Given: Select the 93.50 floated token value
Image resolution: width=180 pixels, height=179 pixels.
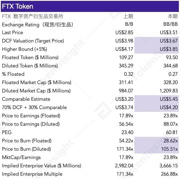Looking at the screenshot, I should [x=172, y=57].
